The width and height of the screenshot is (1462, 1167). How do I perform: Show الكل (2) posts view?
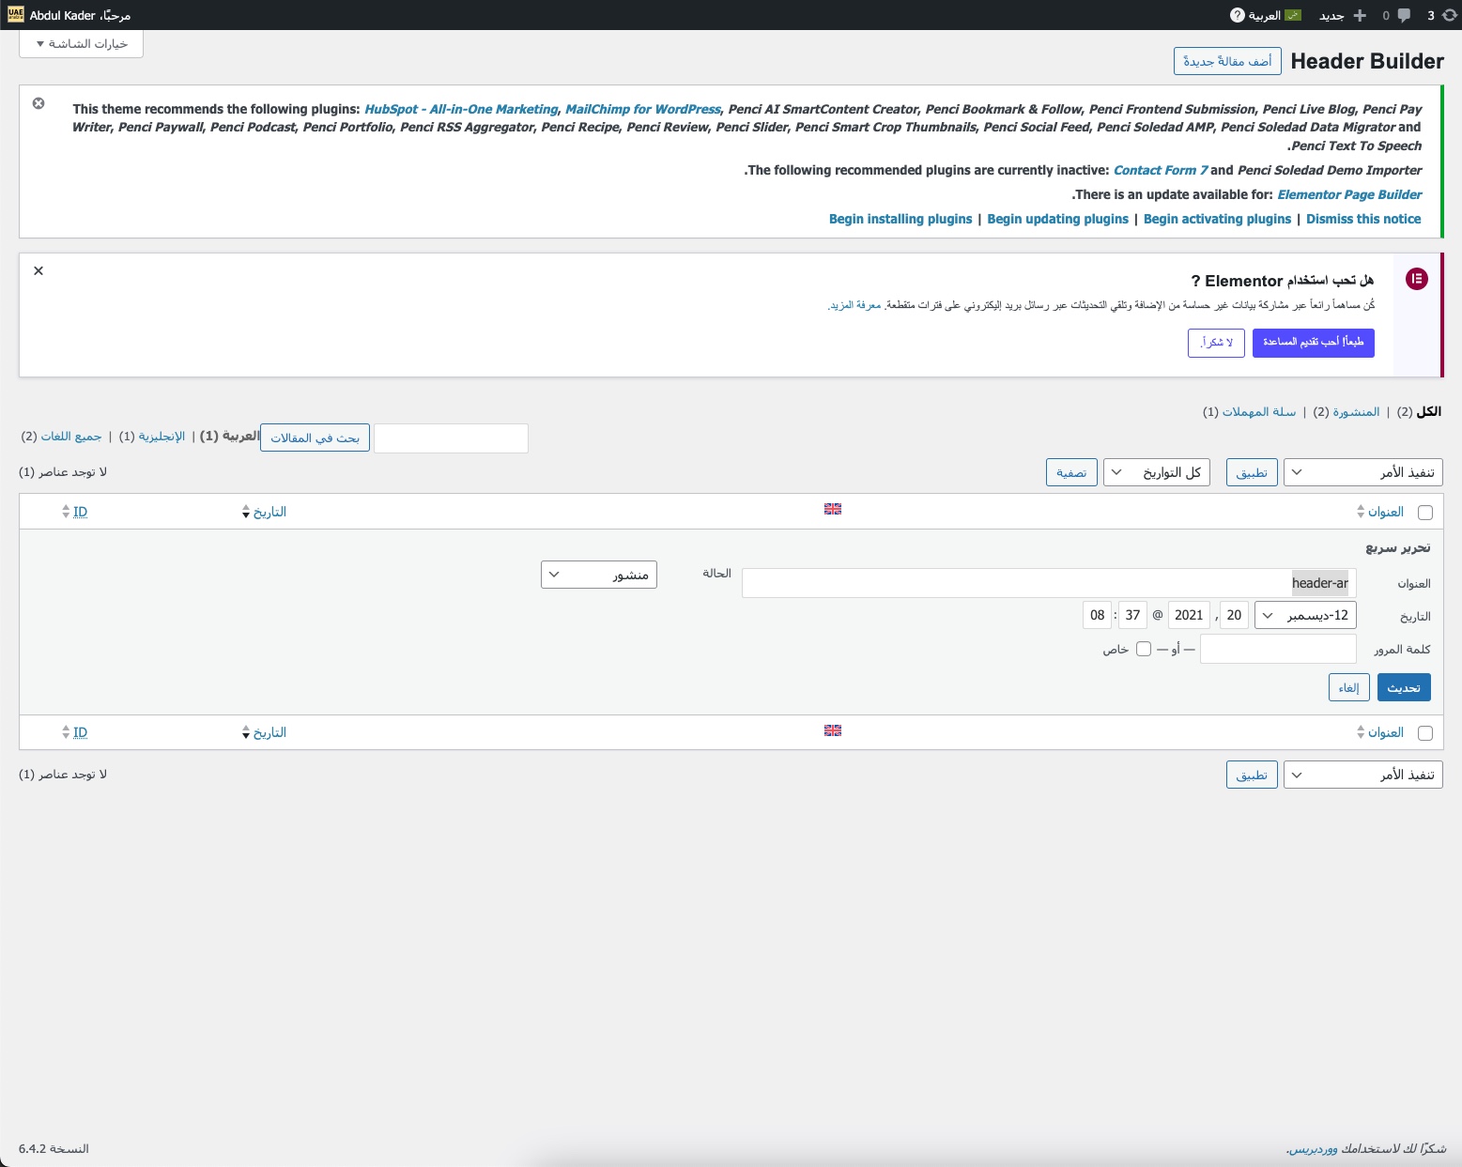tap(1419, 411)
